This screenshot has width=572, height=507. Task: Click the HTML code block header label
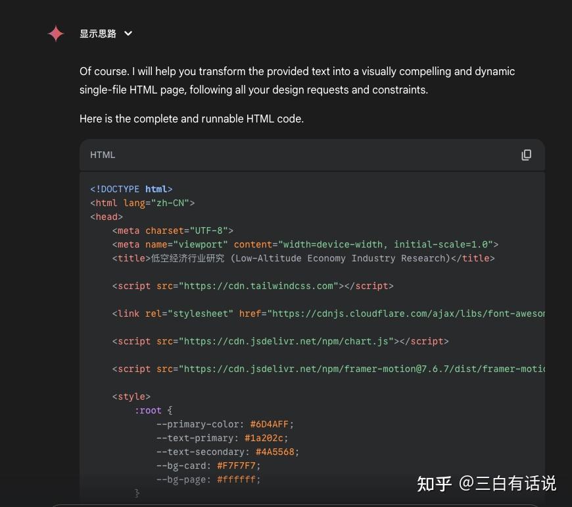pyautogui.click(x=103, y=155)
